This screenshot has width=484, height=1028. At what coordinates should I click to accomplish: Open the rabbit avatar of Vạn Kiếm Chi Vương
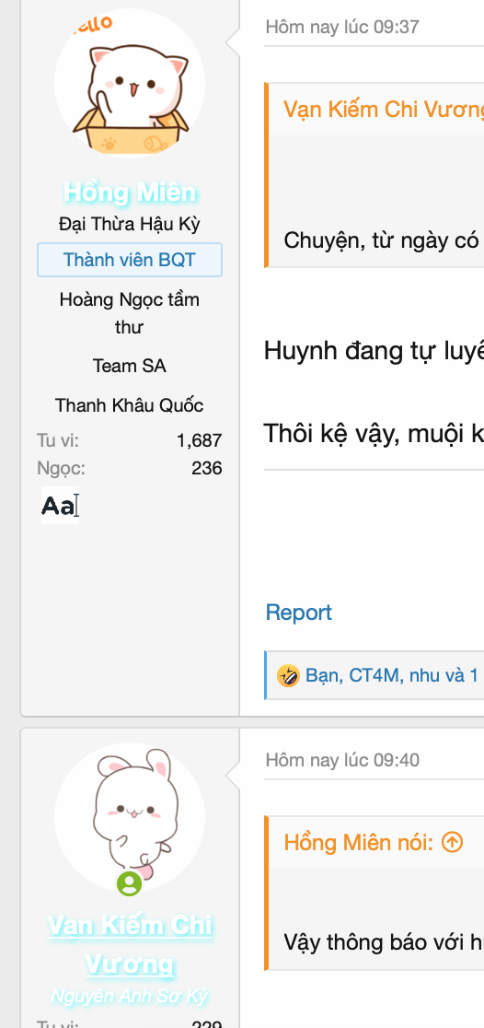point(130,818)
